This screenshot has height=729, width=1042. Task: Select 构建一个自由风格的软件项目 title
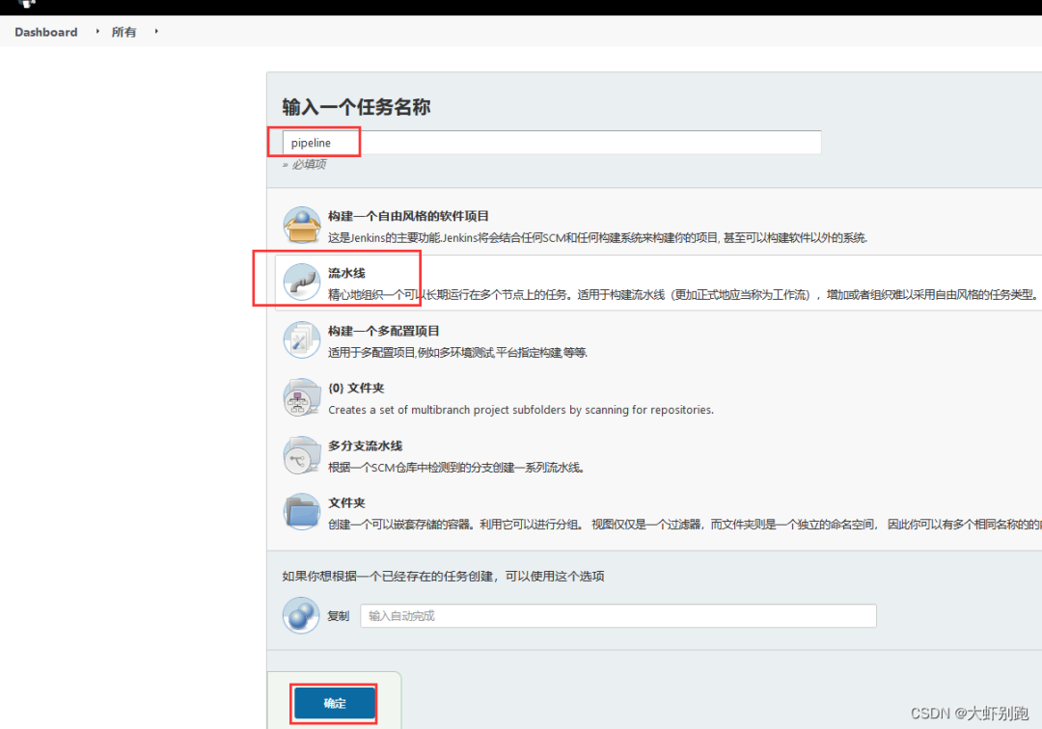(409, 216)
